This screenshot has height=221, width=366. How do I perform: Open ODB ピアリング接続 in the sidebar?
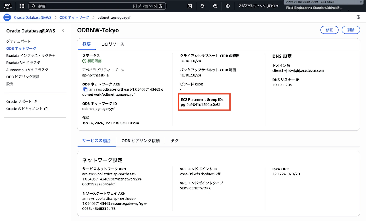coord(23,77)
